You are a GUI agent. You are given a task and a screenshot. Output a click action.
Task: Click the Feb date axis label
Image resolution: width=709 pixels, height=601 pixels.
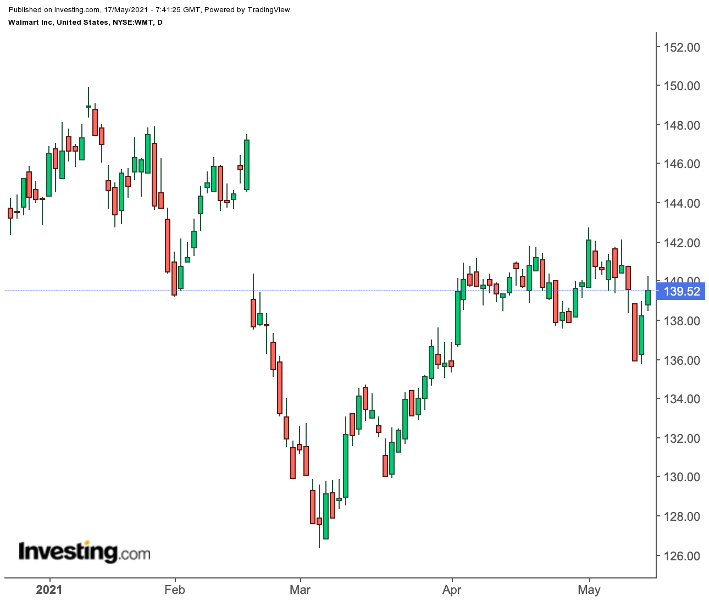click(x=175, y=591)
